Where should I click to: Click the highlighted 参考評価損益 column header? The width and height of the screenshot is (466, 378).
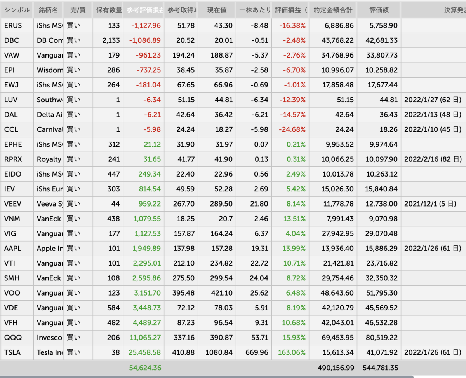[144, 10]
